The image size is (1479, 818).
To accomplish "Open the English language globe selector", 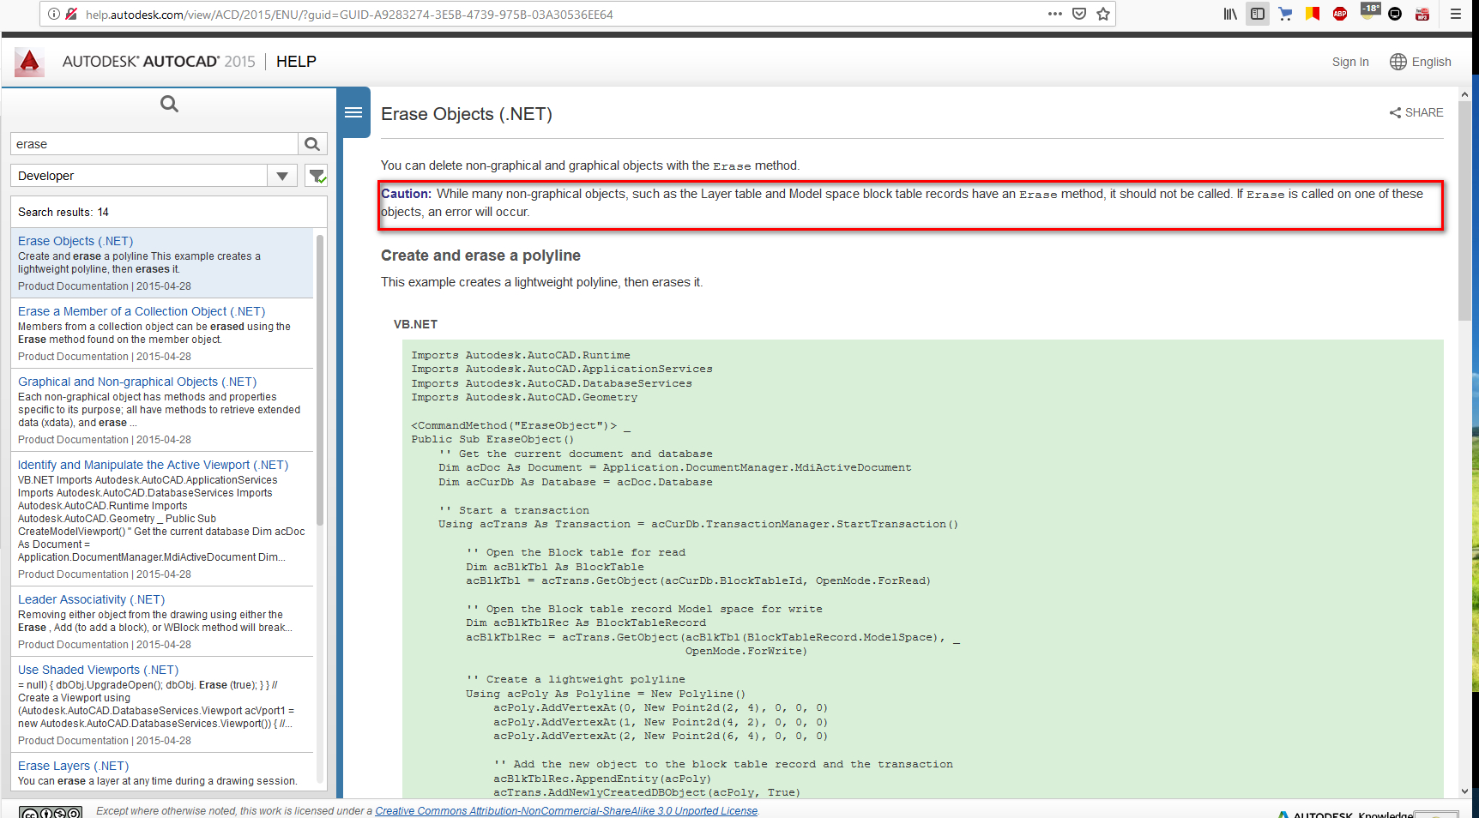I will pyautogui.click(x=1421, y=62).
